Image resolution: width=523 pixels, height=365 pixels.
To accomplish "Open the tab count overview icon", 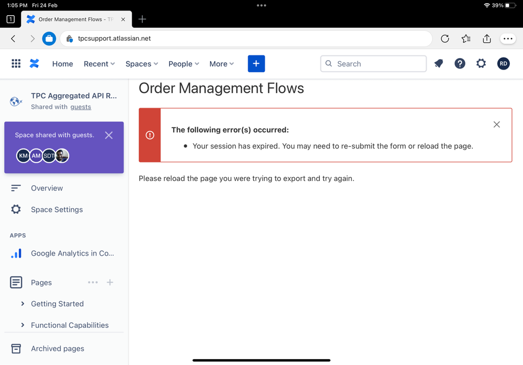I will (x=10, y=19).
